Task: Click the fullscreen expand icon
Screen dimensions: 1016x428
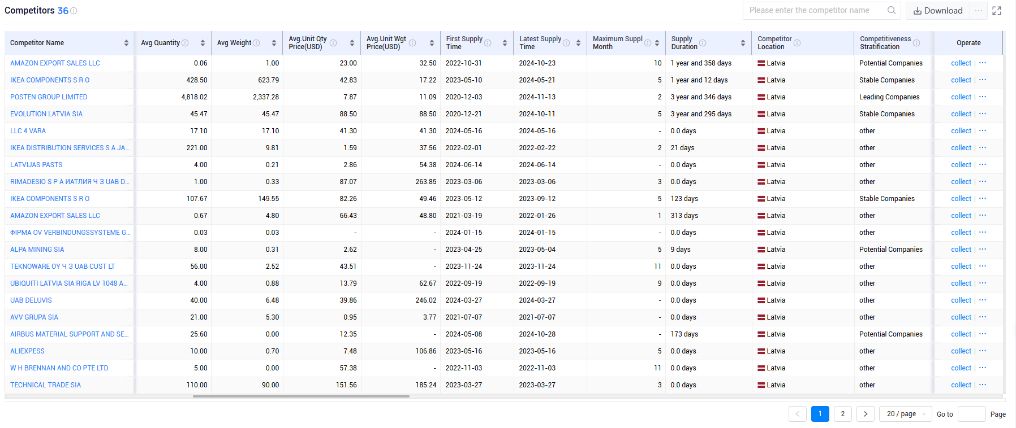Action: click(x=997, y=11)
